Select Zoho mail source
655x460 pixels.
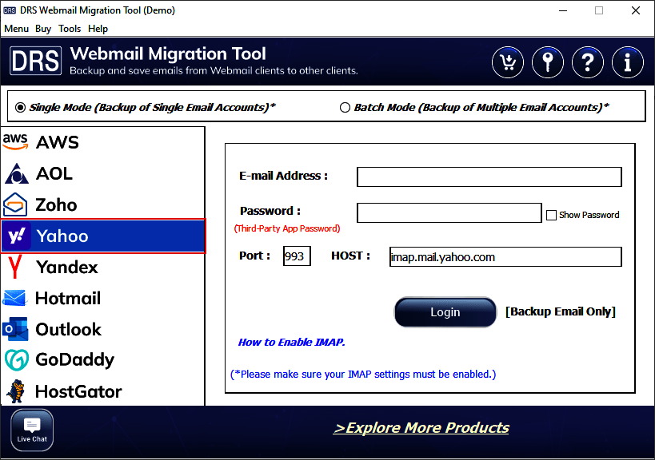click(56, 204)
